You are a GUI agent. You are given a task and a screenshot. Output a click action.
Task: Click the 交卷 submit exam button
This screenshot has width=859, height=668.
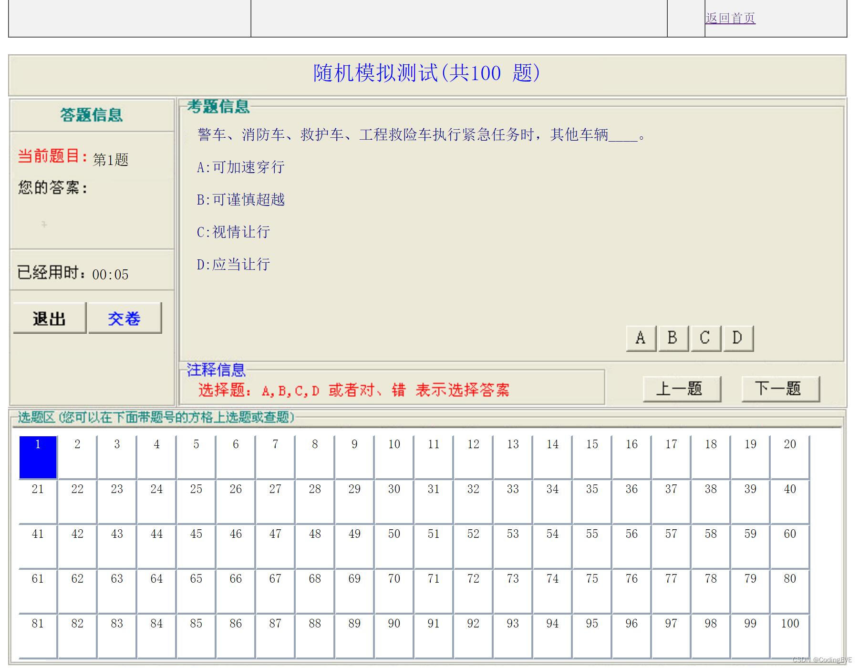125,319
